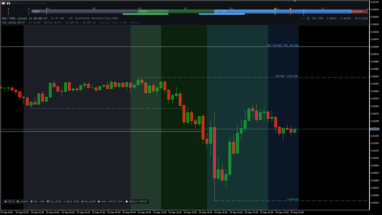Click the blue New York killzone underline bar

[222, 14]
